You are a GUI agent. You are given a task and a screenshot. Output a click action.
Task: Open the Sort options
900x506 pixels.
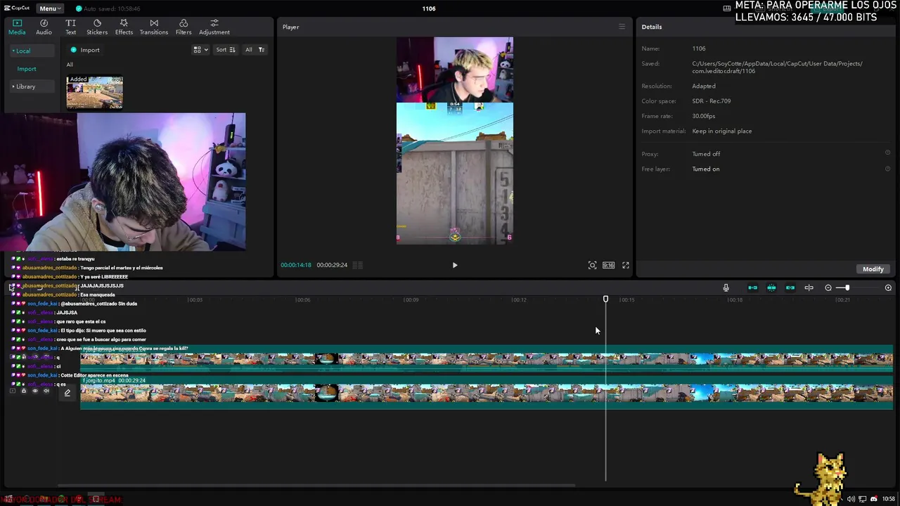226,50
